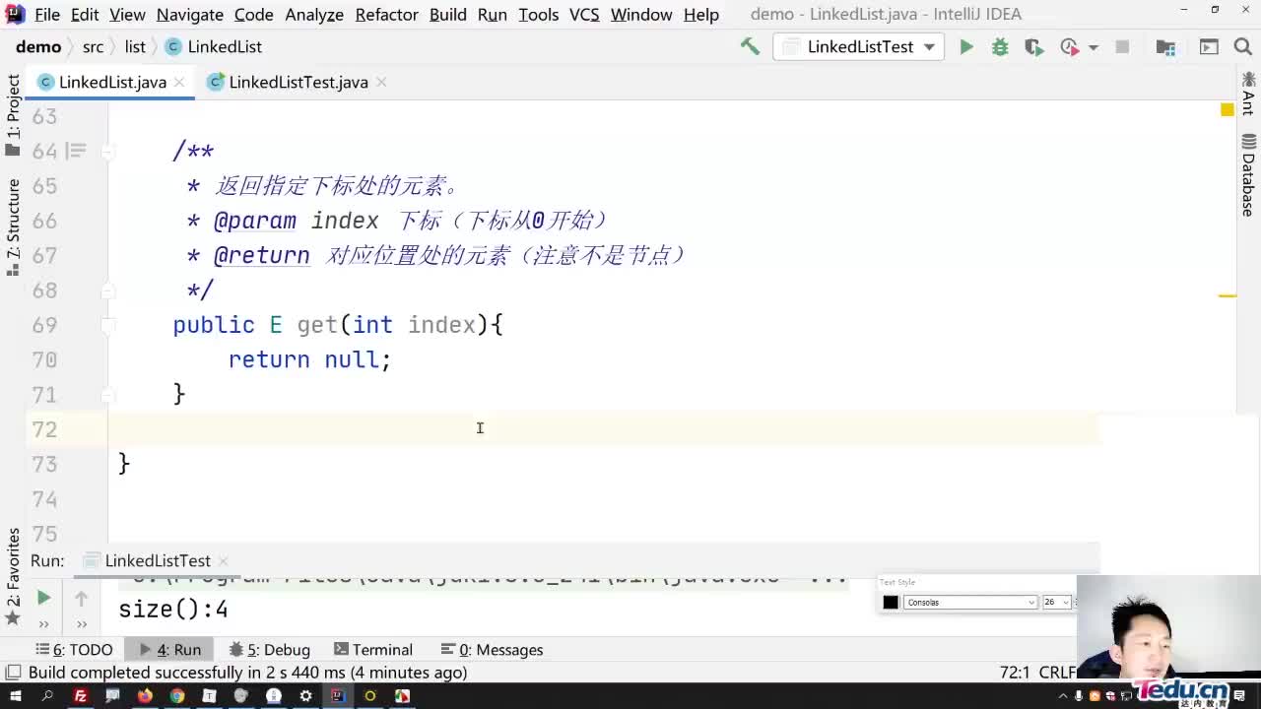Open the Terminal tool tab
1261x709 pixels.
pos(372,650)
